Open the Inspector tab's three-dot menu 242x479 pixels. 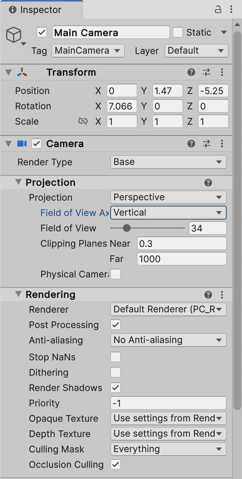click(231, 10)
